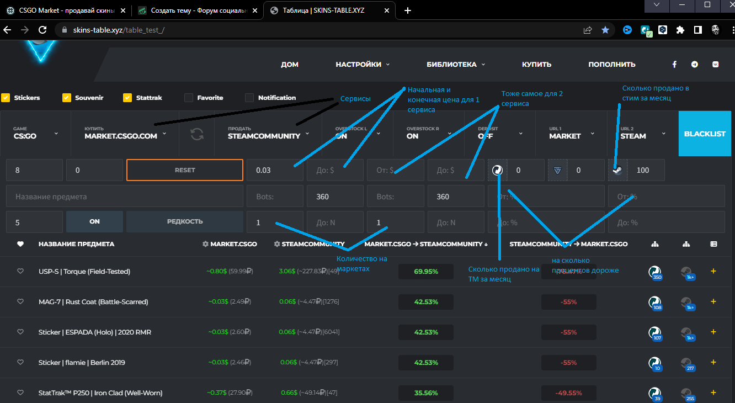This screenshot has width=735, height=403.
Task: Open ПРОДАТЬ STEAMCOMMUNITY dropdown
Action: pos(269,134)
